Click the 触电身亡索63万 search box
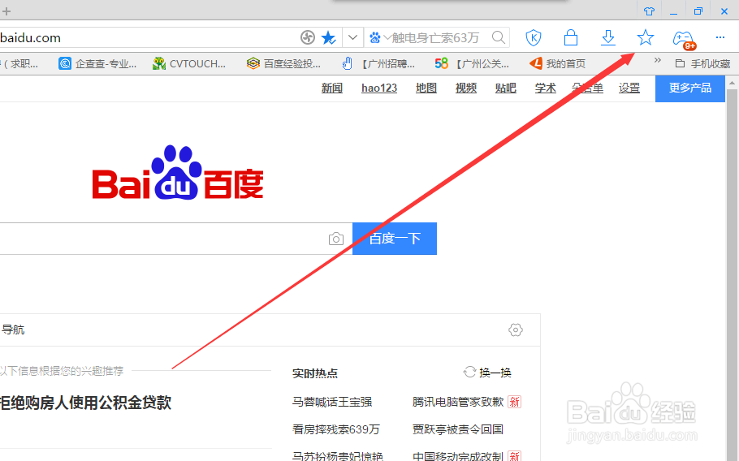 (x=436, y=37)
